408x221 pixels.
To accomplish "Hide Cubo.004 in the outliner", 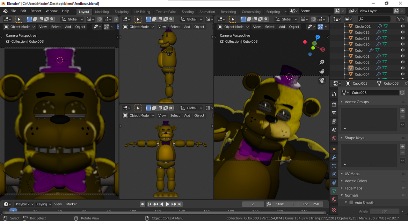I will tap(403, 74).
